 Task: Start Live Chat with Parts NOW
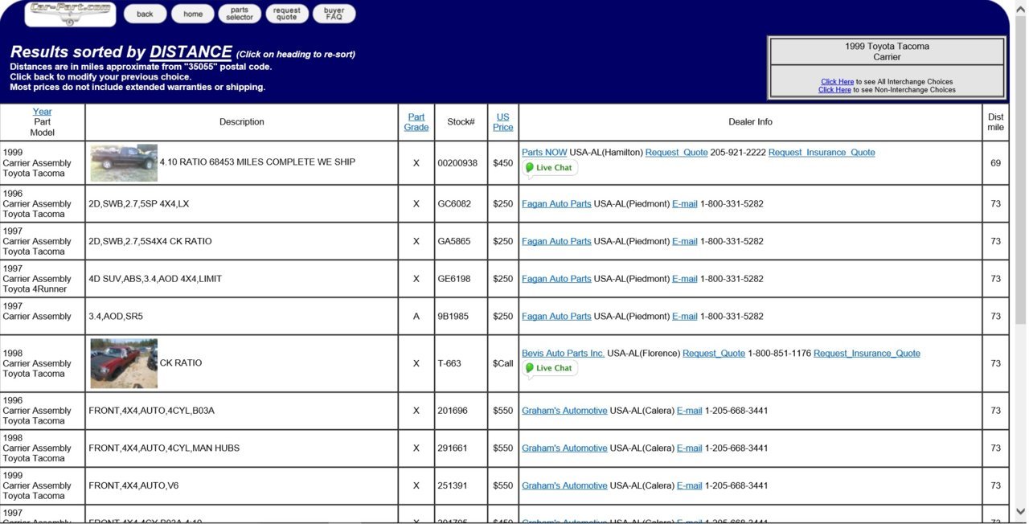pos(550,168)
